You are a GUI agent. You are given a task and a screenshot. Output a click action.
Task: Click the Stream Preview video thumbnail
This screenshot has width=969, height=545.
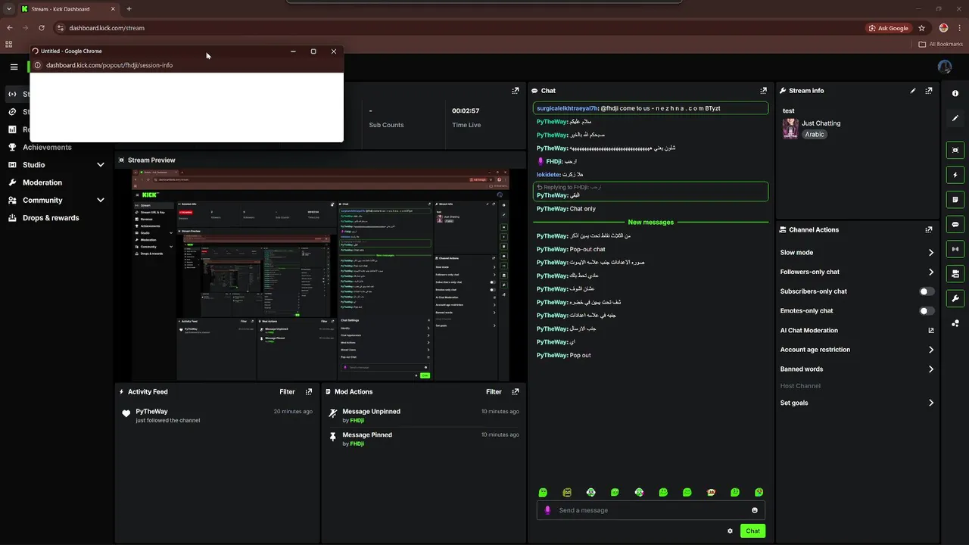pos(320,275)
